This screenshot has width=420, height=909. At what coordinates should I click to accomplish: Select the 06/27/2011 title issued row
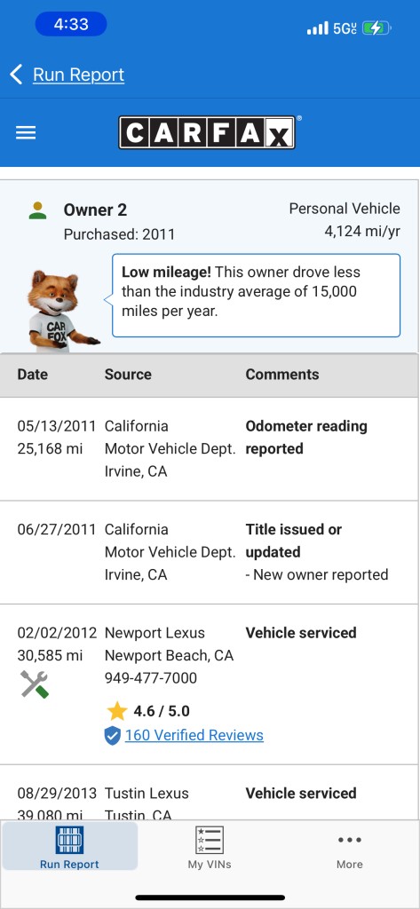coord(210,552)
